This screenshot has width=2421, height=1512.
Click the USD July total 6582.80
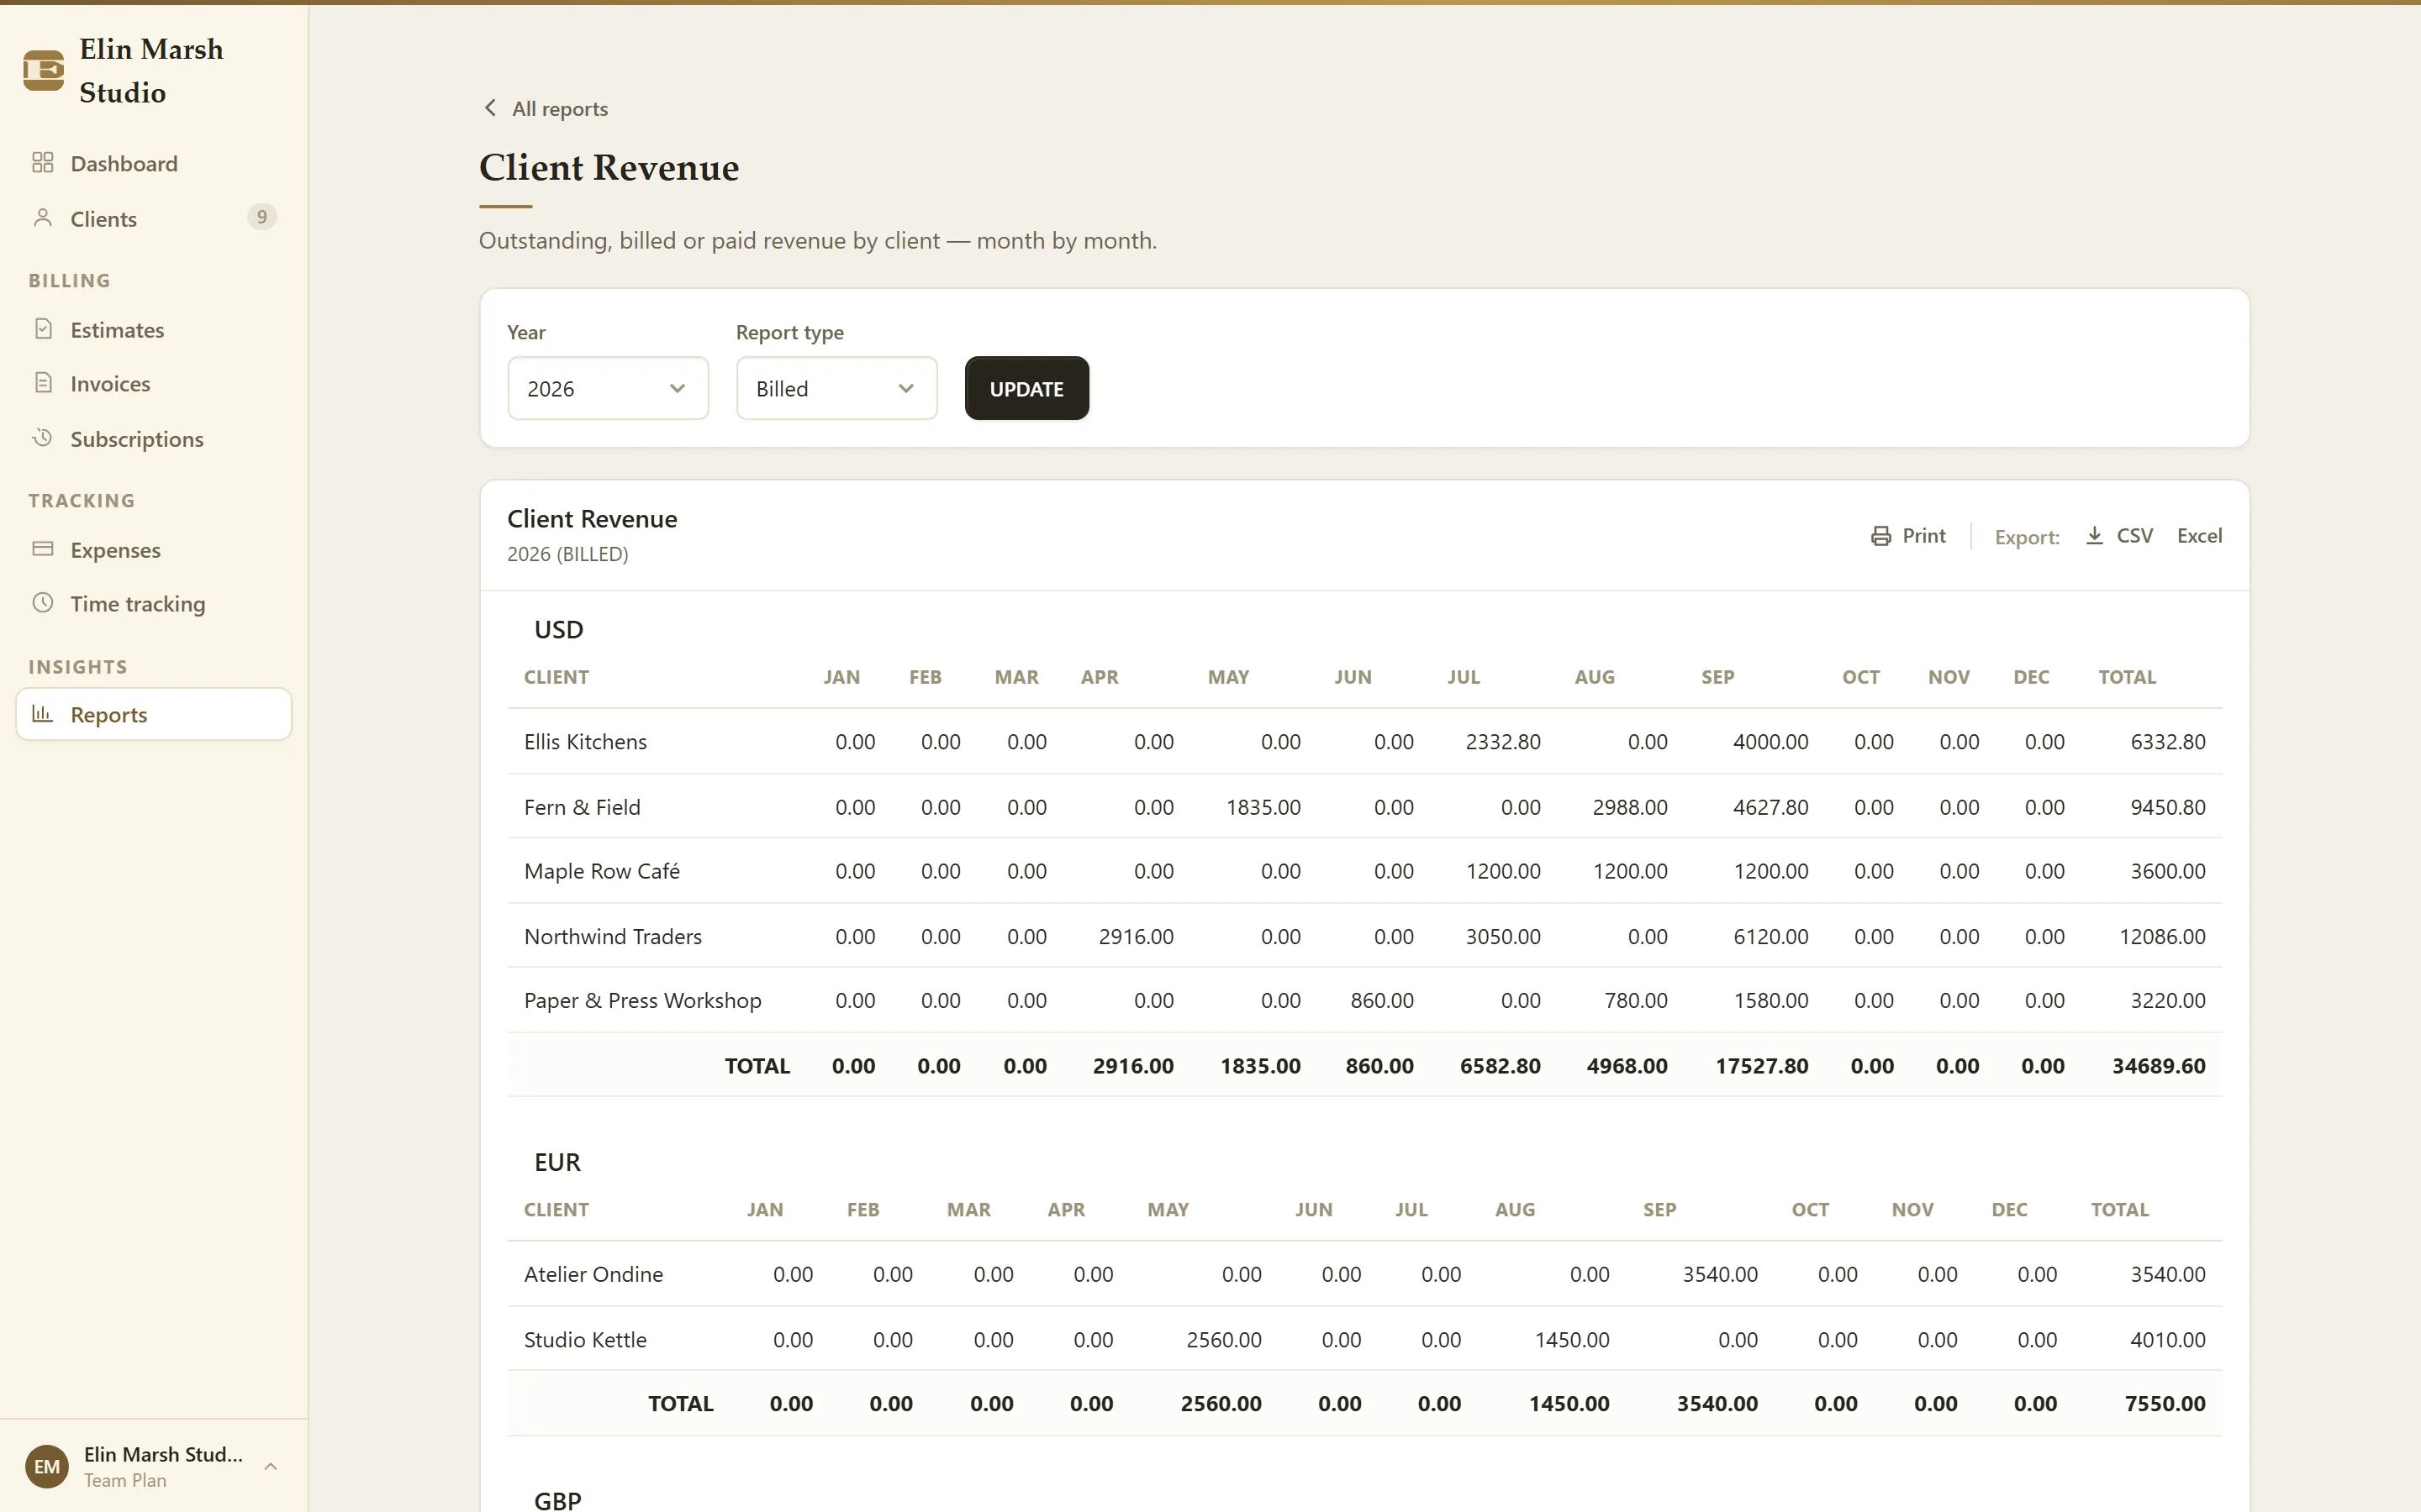point(1500,1066)
